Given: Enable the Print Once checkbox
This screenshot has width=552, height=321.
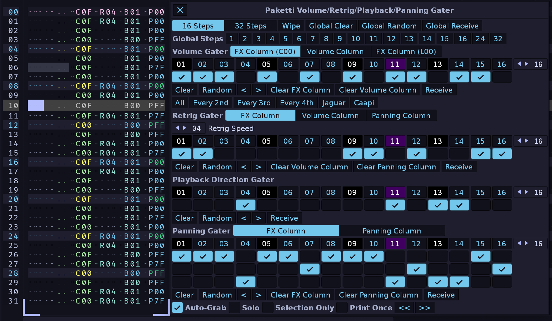Looking at the screenshot, I should 342,308.
